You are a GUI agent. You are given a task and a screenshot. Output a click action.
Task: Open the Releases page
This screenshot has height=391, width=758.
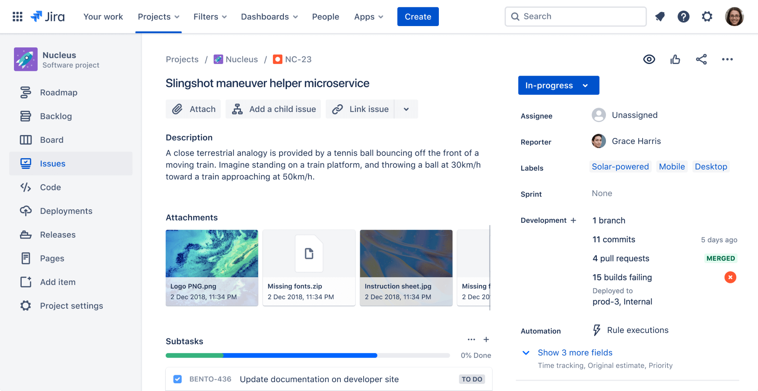(x=57, y=235)
